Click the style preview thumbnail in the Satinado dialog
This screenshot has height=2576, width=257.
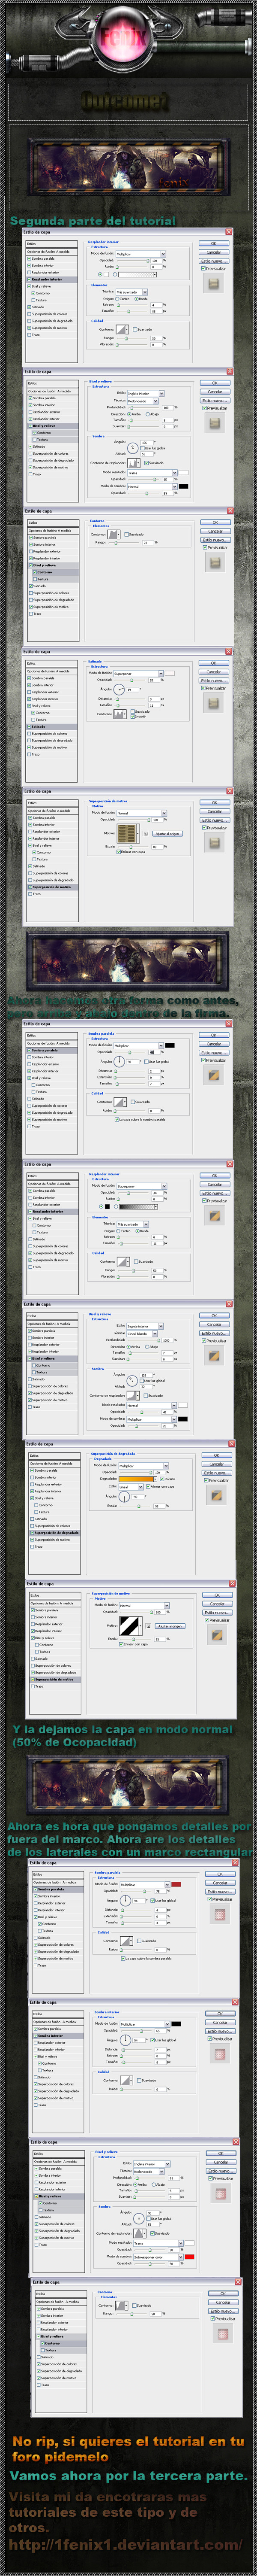[x=213, y=703]
